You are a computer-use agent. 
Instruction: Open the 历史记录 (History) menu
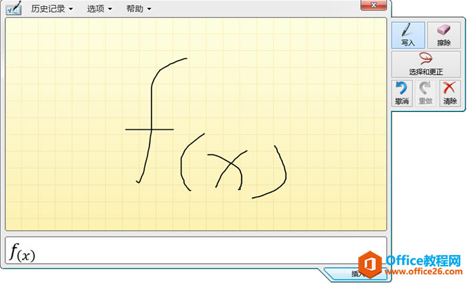pyautogui.click(x=52, y=9)
